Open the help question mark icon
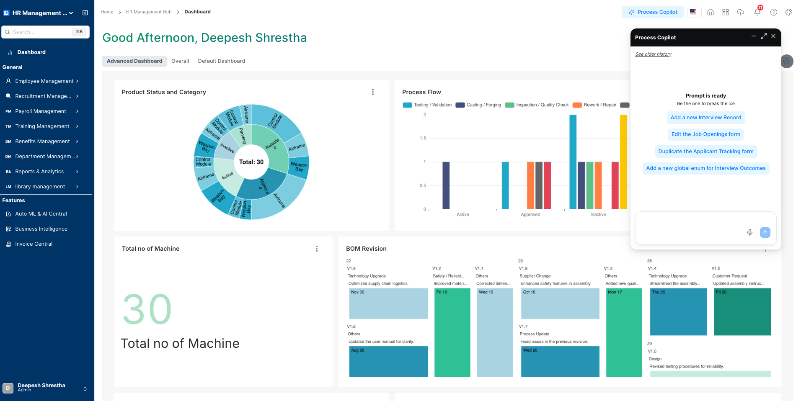801x401 pixels. click(x=774, y=12)
